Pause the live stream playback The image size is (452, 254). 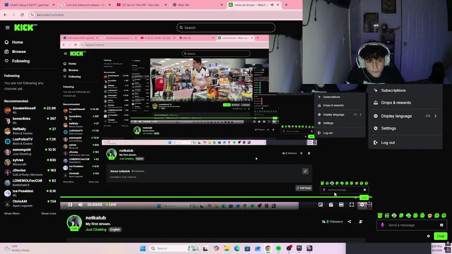coord(70,205)
